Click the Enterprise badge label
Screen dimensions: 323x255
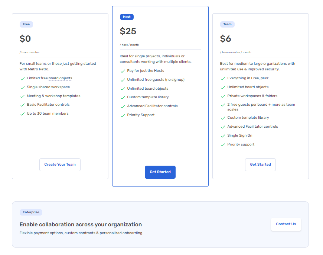[31, 212]
